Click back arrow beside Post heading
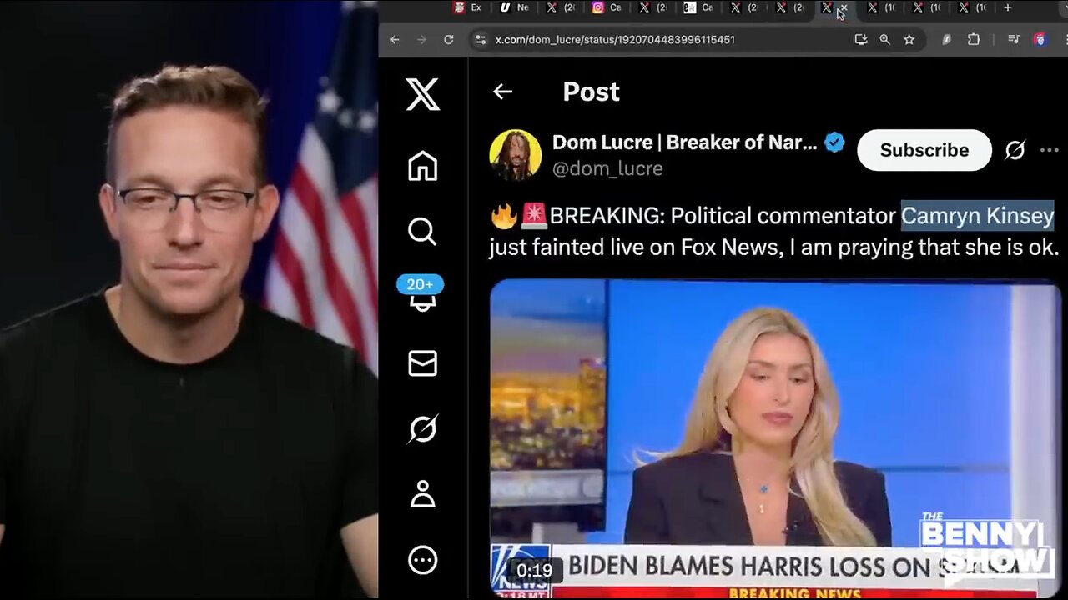This screenshot has width=1068, height=600. pyautogui.click(x=502, y=92)
